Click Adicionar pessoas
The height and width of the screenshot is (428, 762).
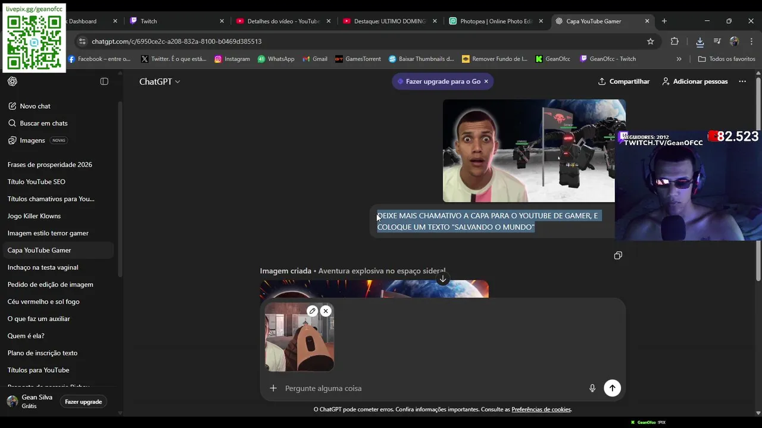(695, 81)
